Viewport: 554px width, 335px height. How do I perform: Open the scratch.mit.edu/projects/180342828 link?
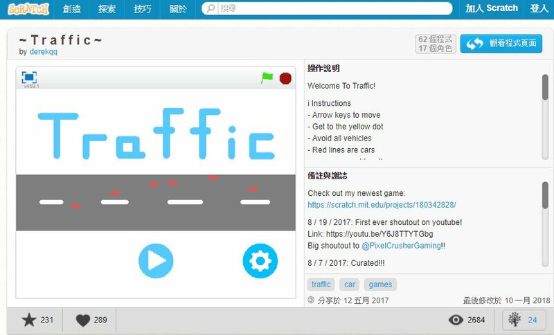(x=382, y=205)
